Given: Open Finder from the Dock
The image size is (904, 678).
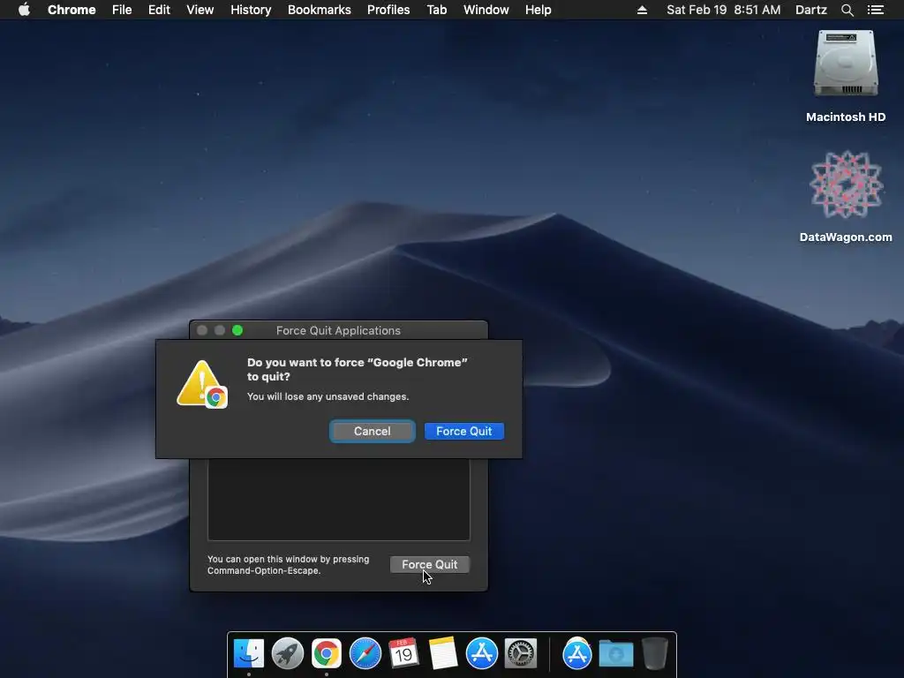Looking at the screenshot, I should click(249, 653).
